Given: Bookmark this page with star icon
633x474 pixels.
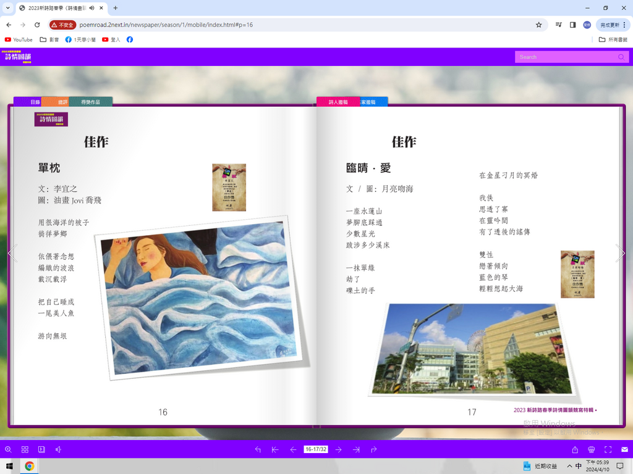Looking at the screenshot, I should pos(538,25).
